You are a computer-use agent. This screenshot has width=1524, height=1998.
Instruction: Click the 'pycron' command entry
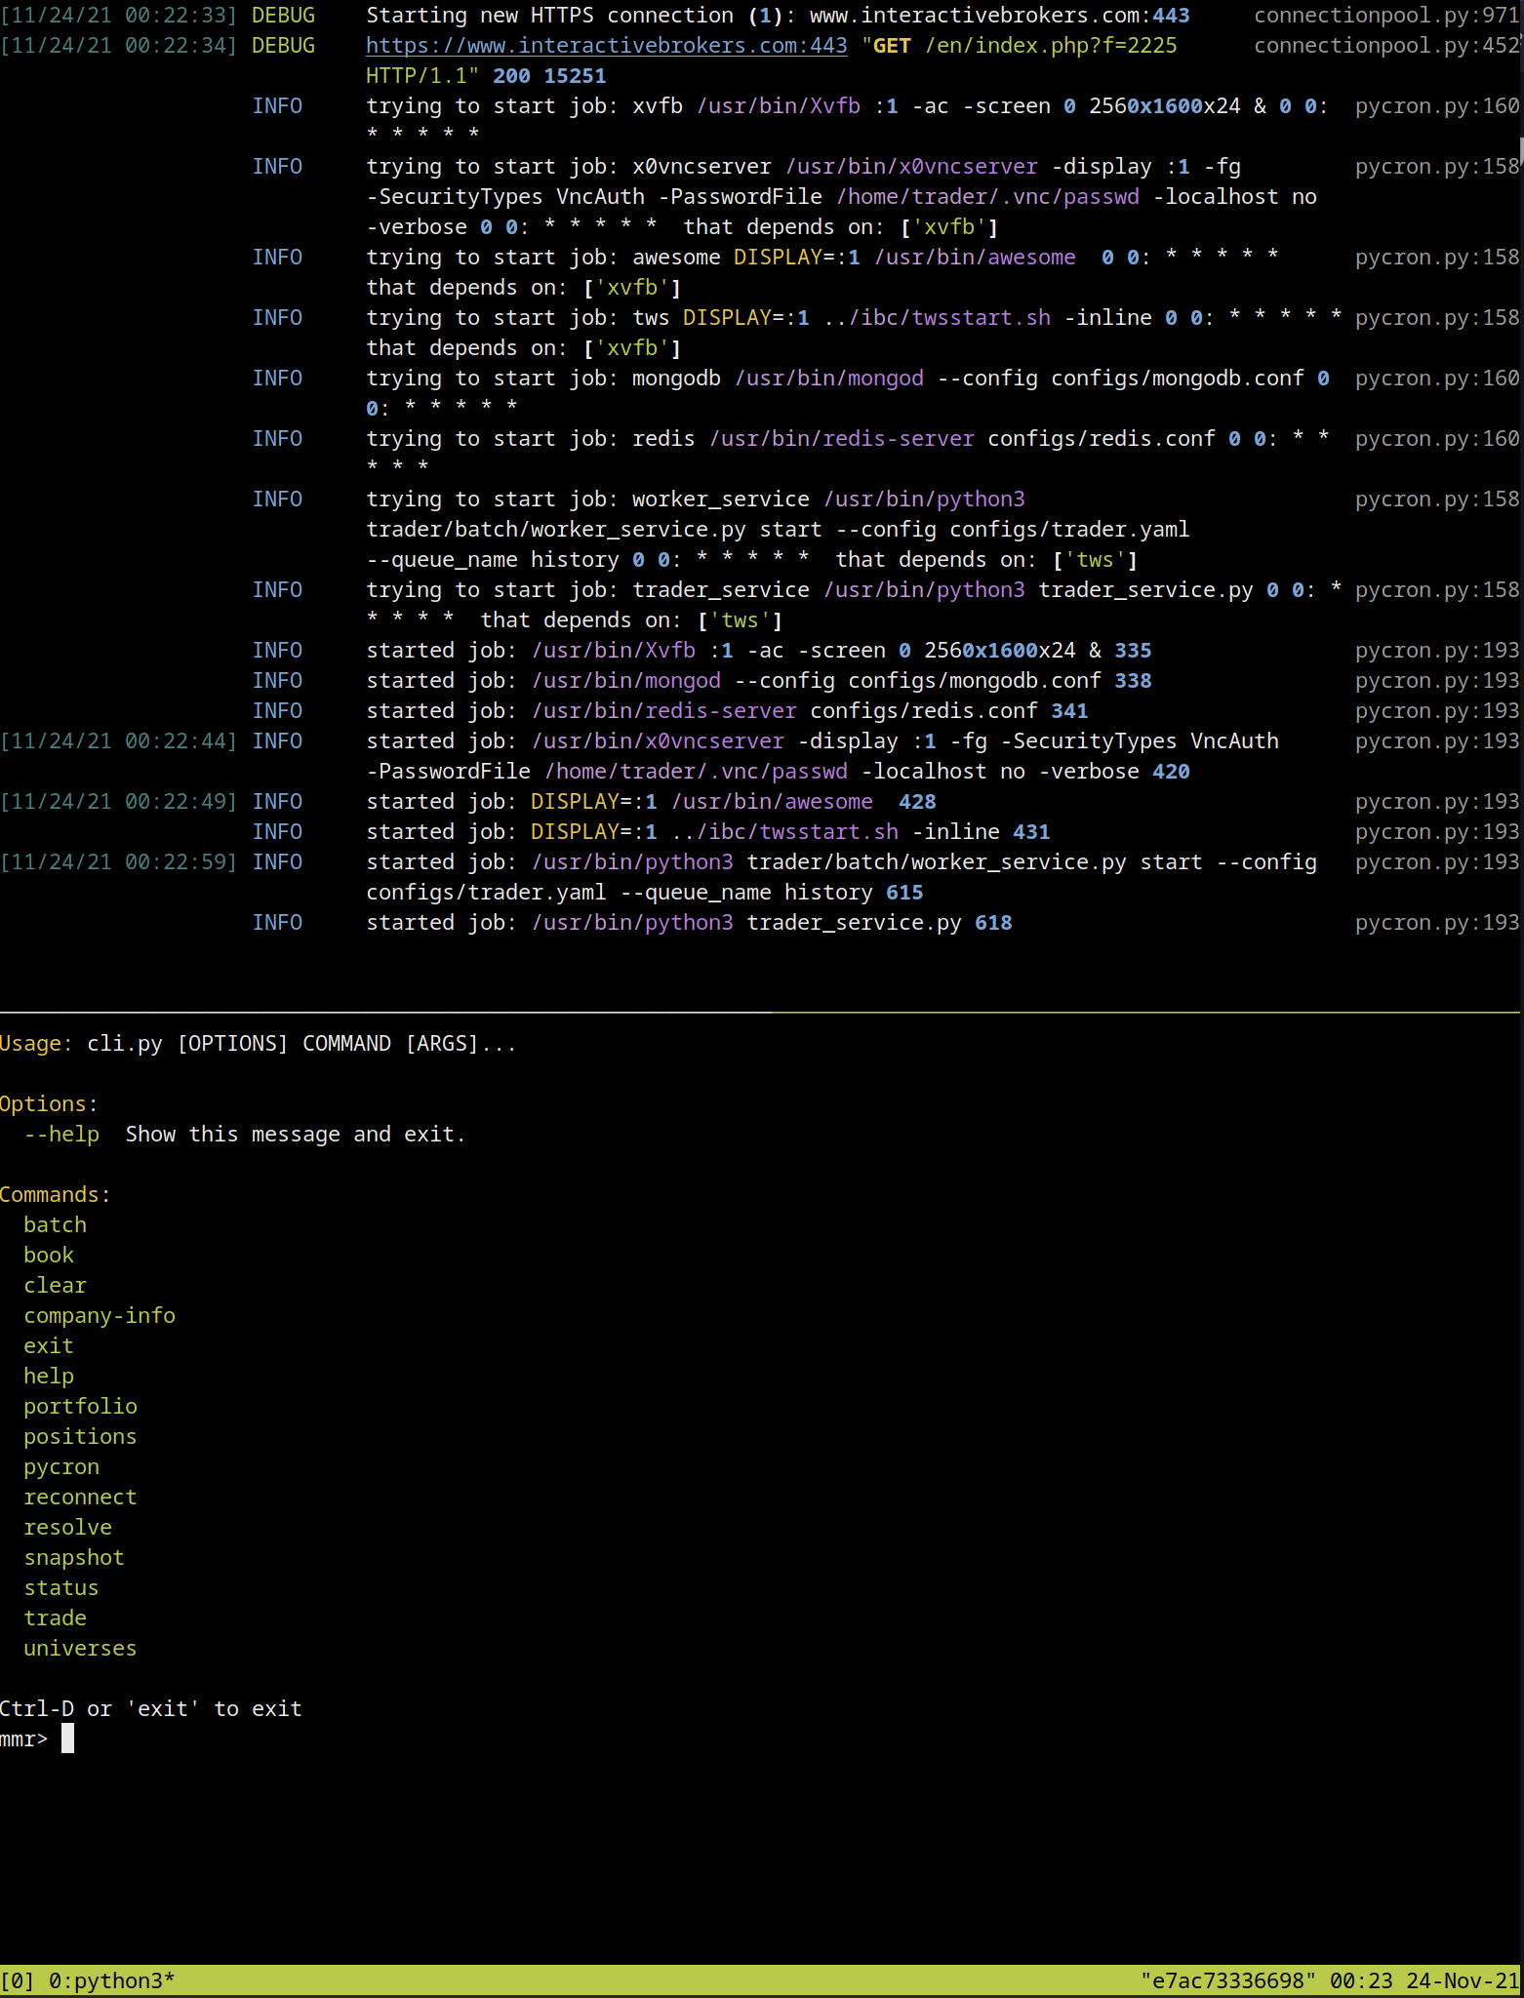click(x=61, y=1466)
